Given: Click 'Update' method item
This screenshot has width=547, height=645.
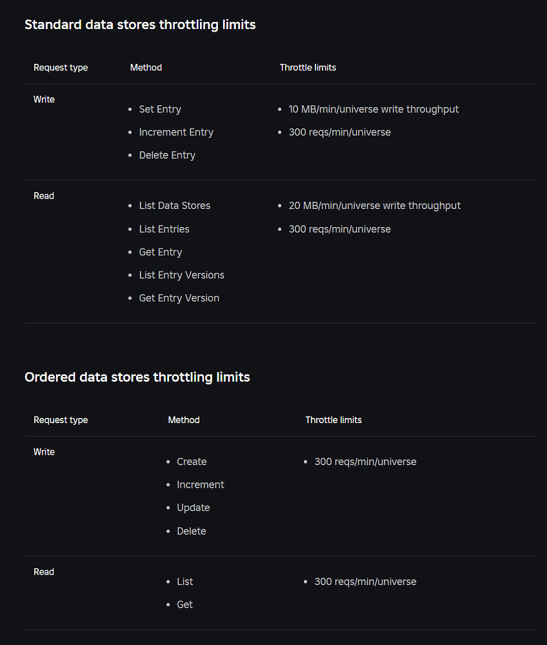Looking at the screenshot, I should (194, 508).
